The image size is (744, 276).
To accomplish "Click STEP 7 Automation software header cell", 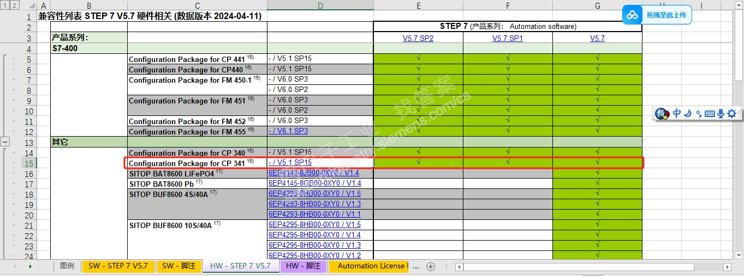I will point(508,26).
